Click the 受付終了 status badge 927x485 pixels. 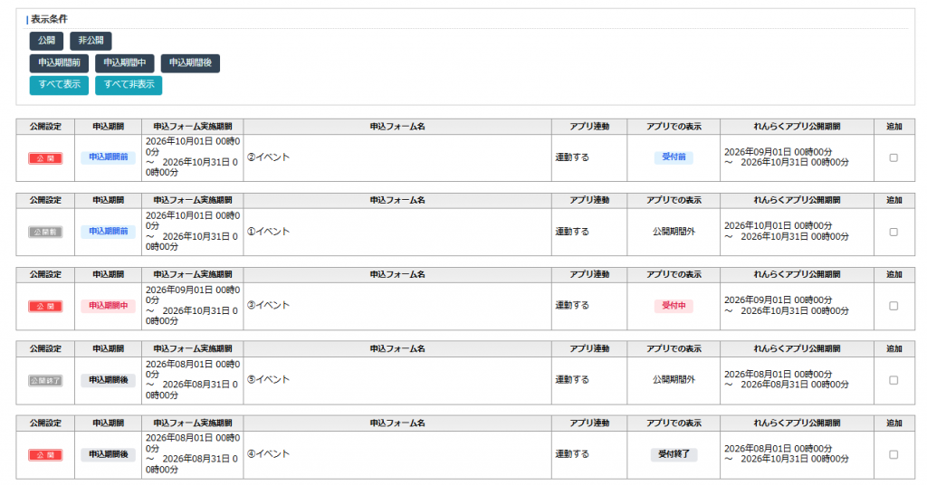[x=674, y=454]
